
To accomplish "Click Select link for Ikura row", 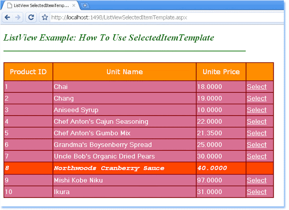I will 257,192.
